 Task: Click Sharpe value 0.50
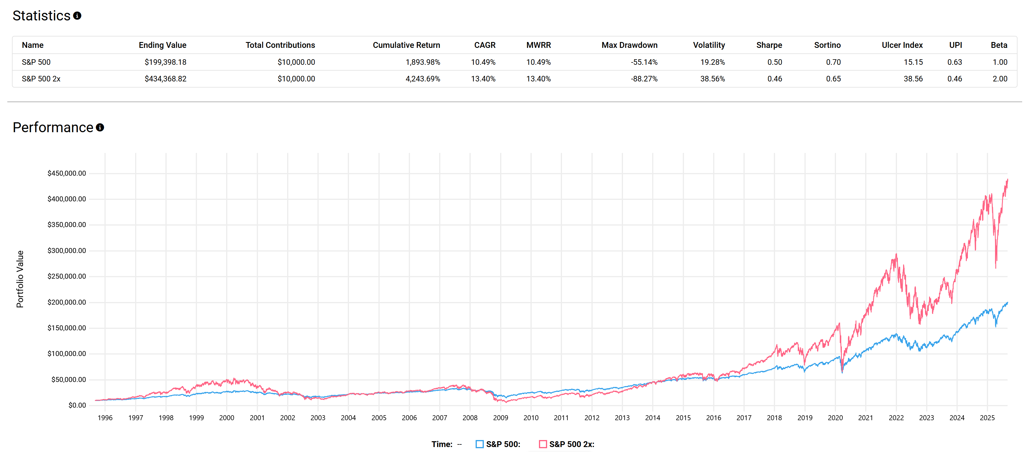pyautogui.click(x=775, y=62)
